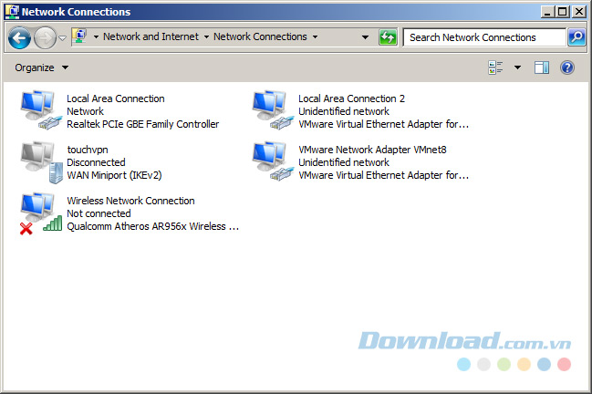
Task: Click the "Local Area Connection" name text
Action: 116,98
